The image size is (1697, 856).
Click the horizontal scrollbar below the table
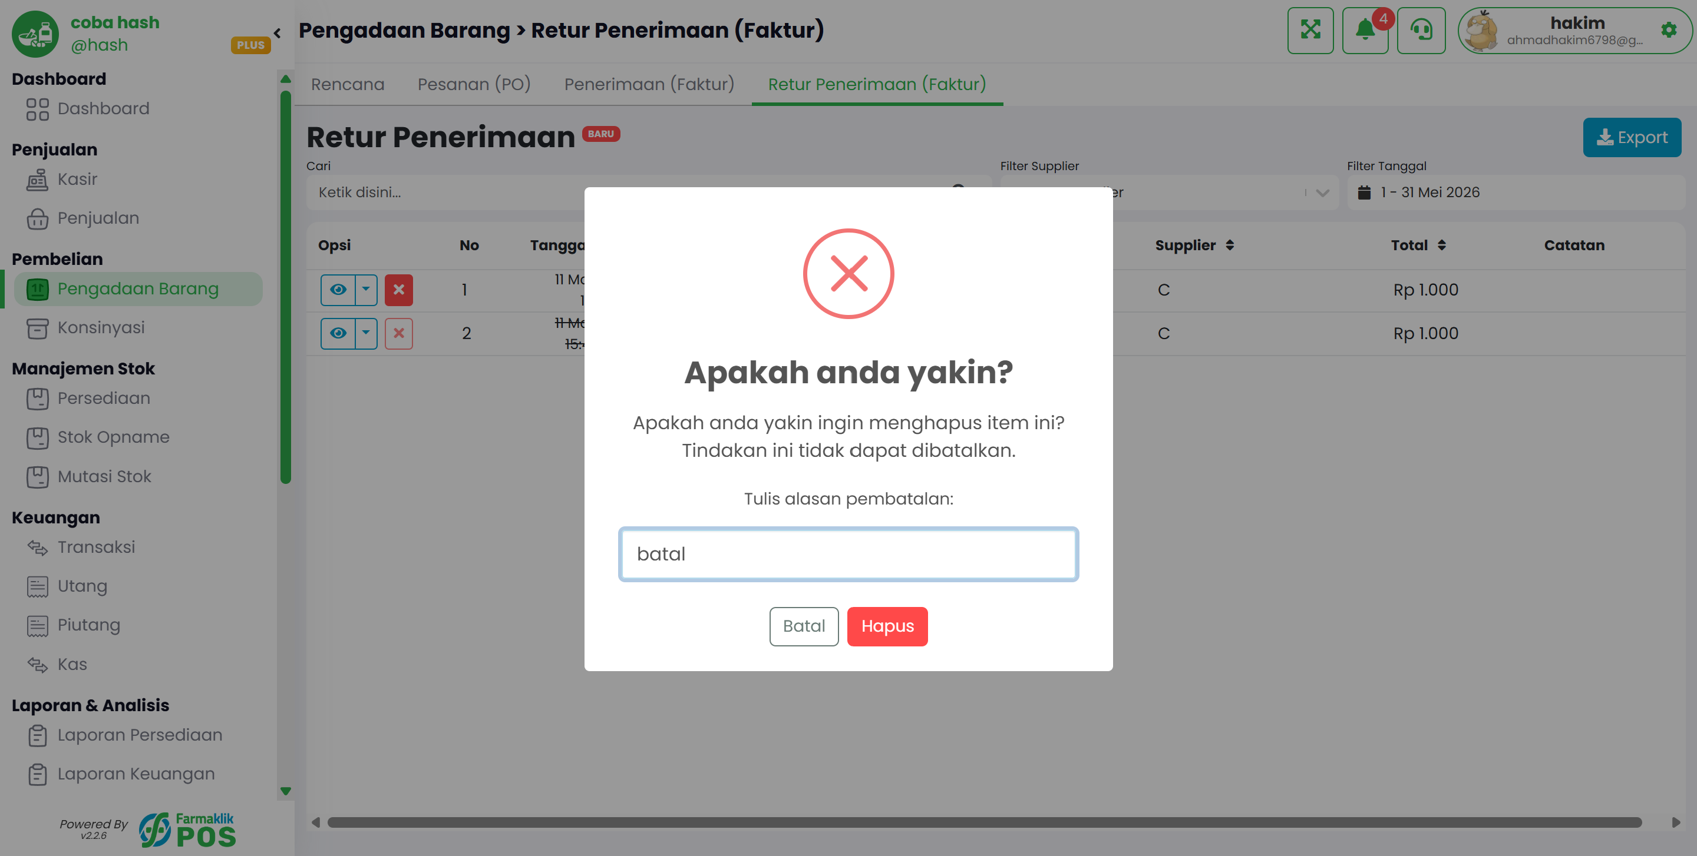tap(984, 822)
